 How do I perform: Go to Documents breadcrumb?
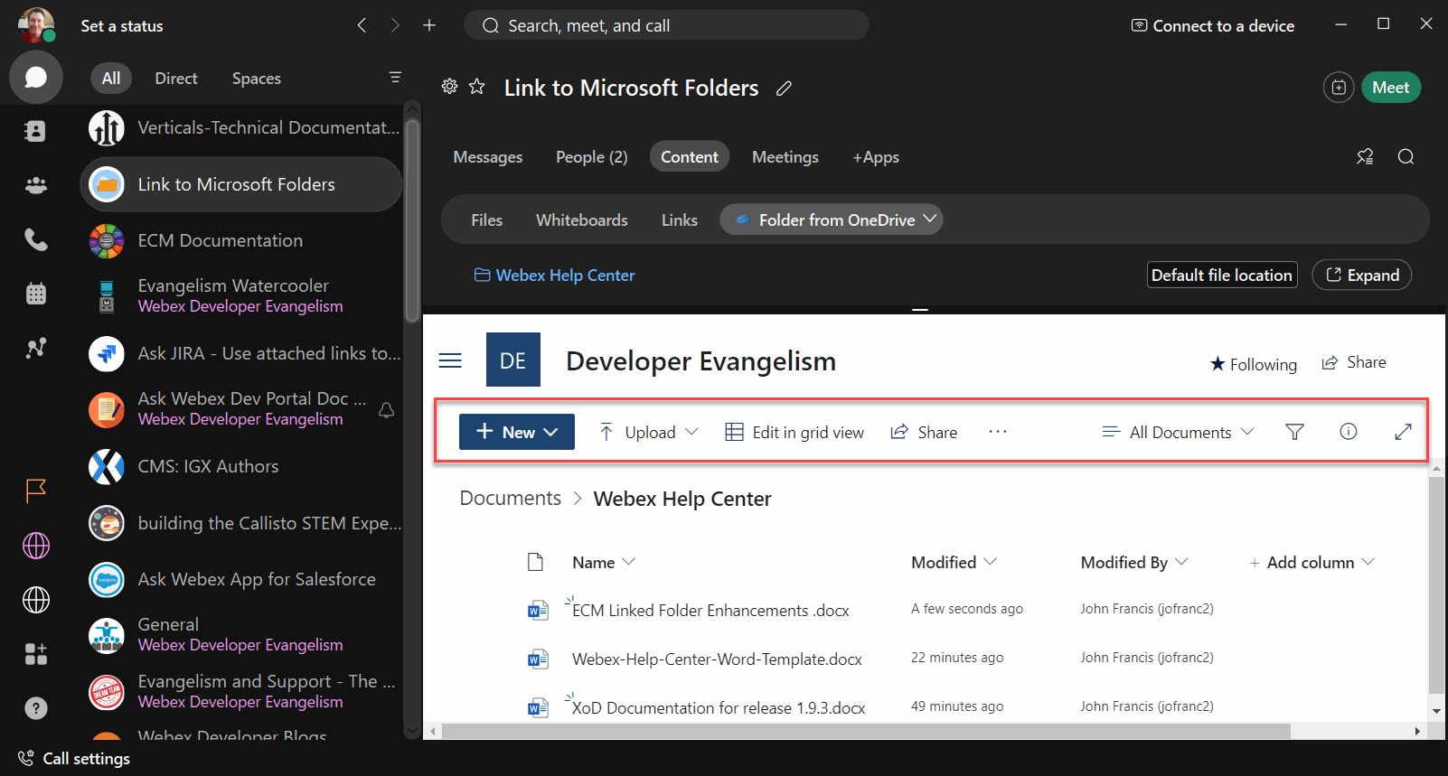coord(510,498)
